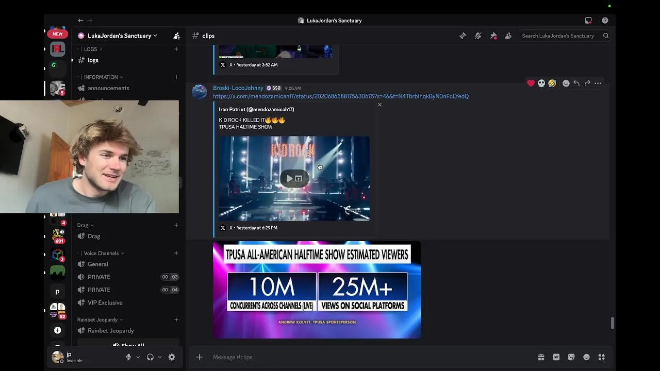Add a channel to the INFORMATION category
This screenshot has width=660, height=371.
pos(176,77)
